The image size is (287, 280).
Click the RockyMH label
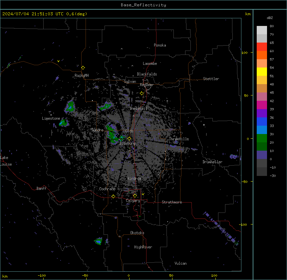click(x=82, y=75)
